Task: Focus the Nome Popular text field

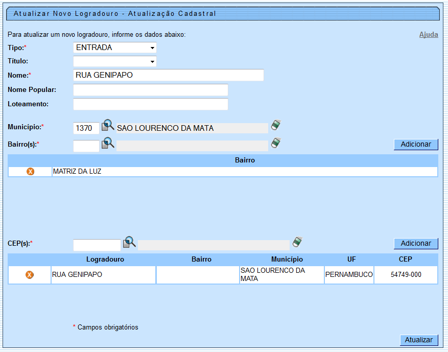Action: 150,90
